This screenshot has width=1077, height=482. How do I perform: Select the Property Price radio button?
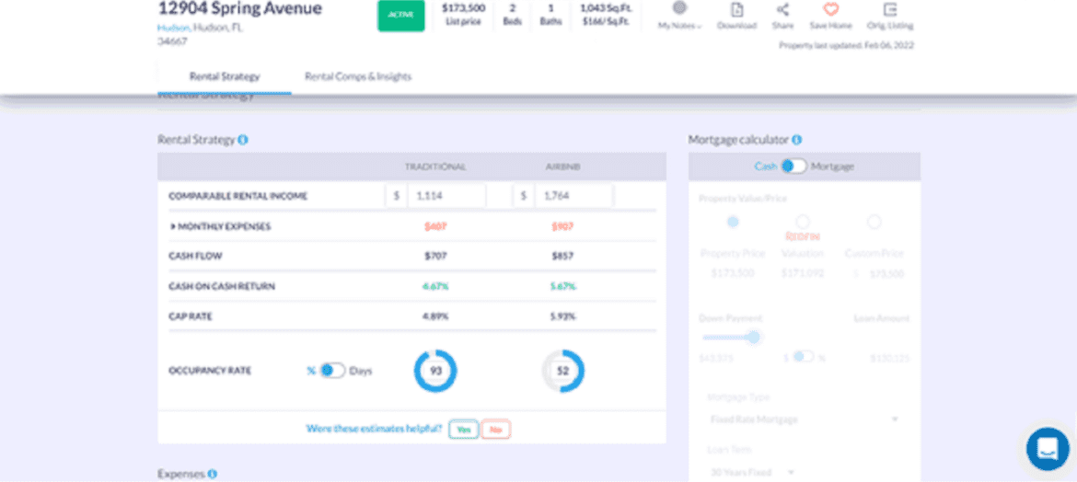733,222
